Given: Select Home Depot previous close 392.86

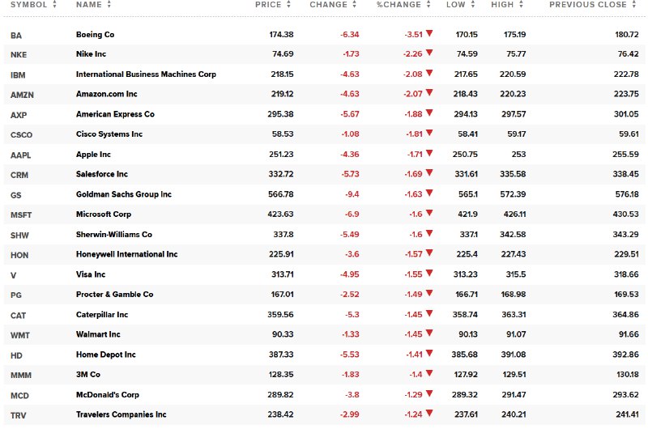Looking at the screenshot, I should click(625, 355).
